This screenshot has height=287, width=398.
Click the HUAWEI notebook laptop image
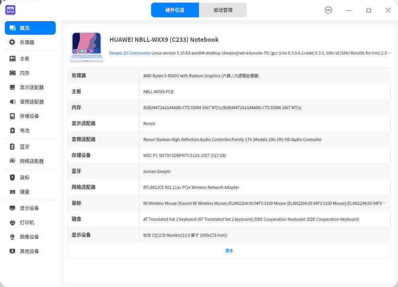(x=86, y=47)
